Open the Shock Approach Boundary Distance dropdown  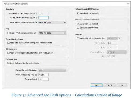tap(53, 23)
